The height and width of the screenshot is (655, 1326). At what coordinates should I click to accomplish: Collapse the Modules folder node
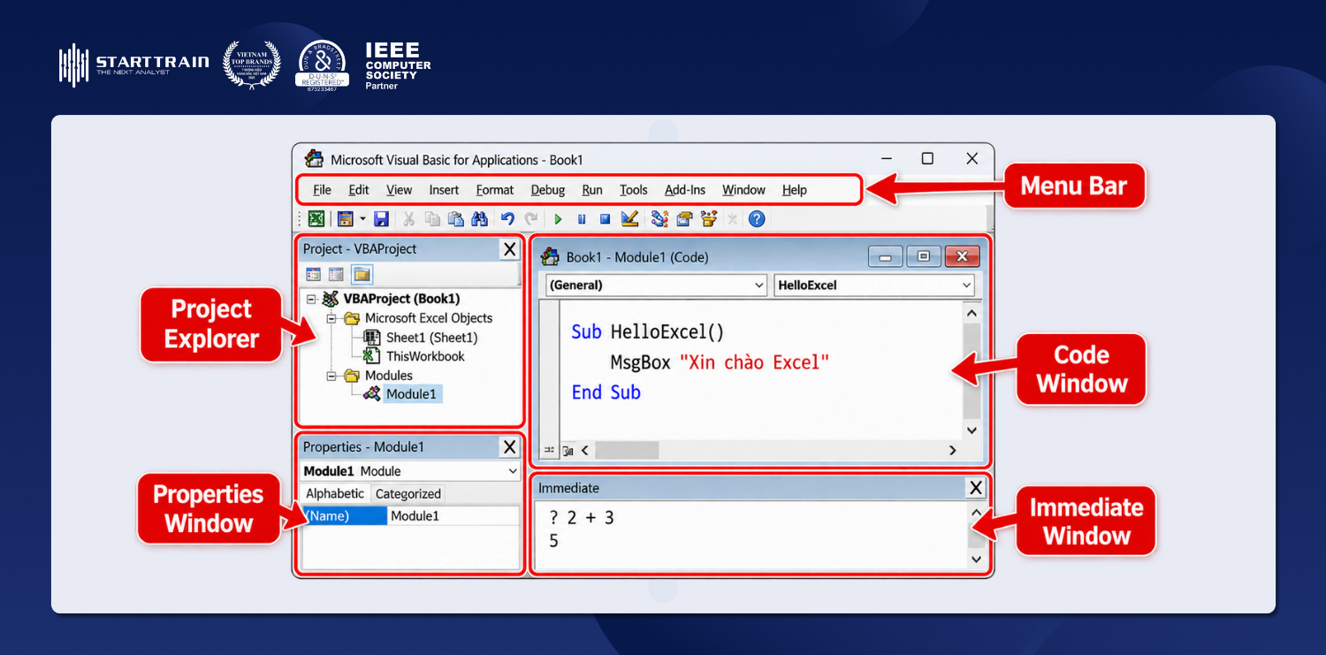click(x=331, y=376)
